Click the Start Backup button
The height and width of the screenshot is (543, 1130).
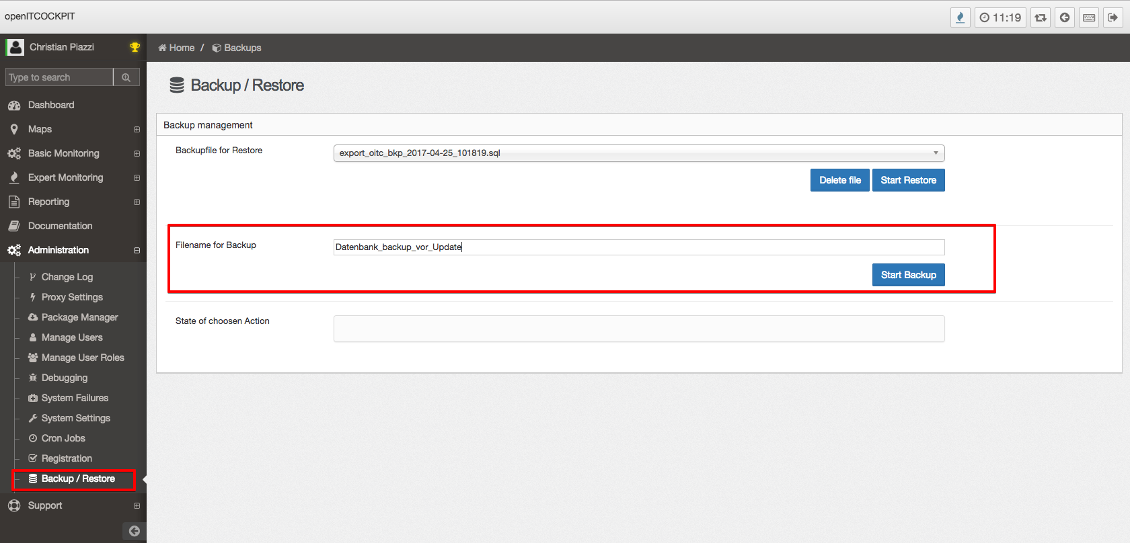[x=909, y=275]
